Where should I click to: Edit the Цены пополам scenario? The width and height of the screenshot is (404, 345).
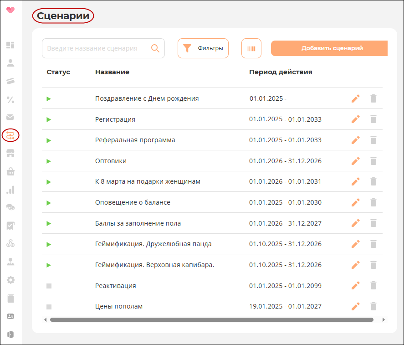pos(356,306)
